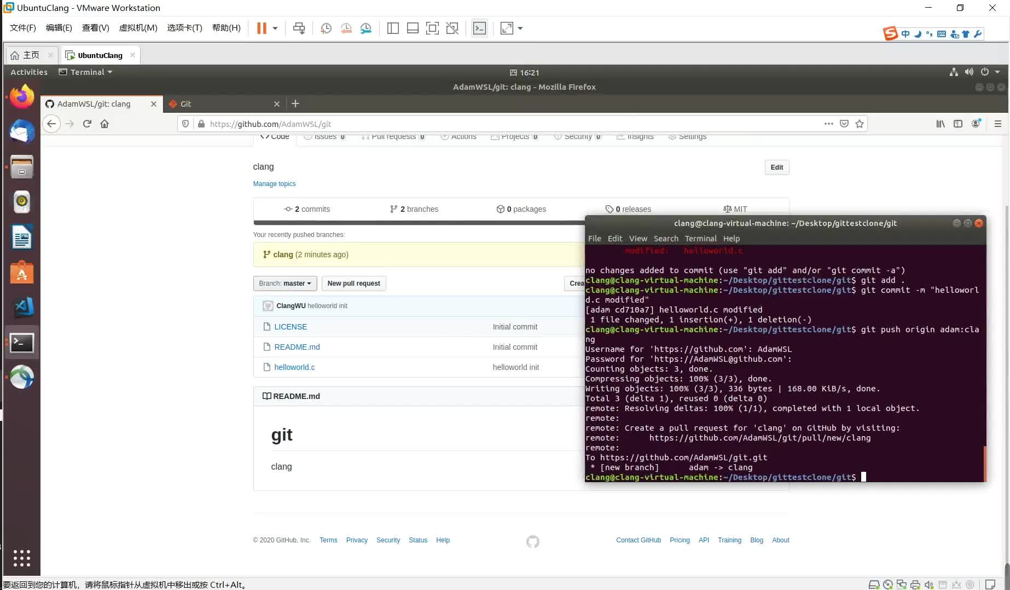Click the Ubuntu clock at 16:21

click(x=524, y=72)
